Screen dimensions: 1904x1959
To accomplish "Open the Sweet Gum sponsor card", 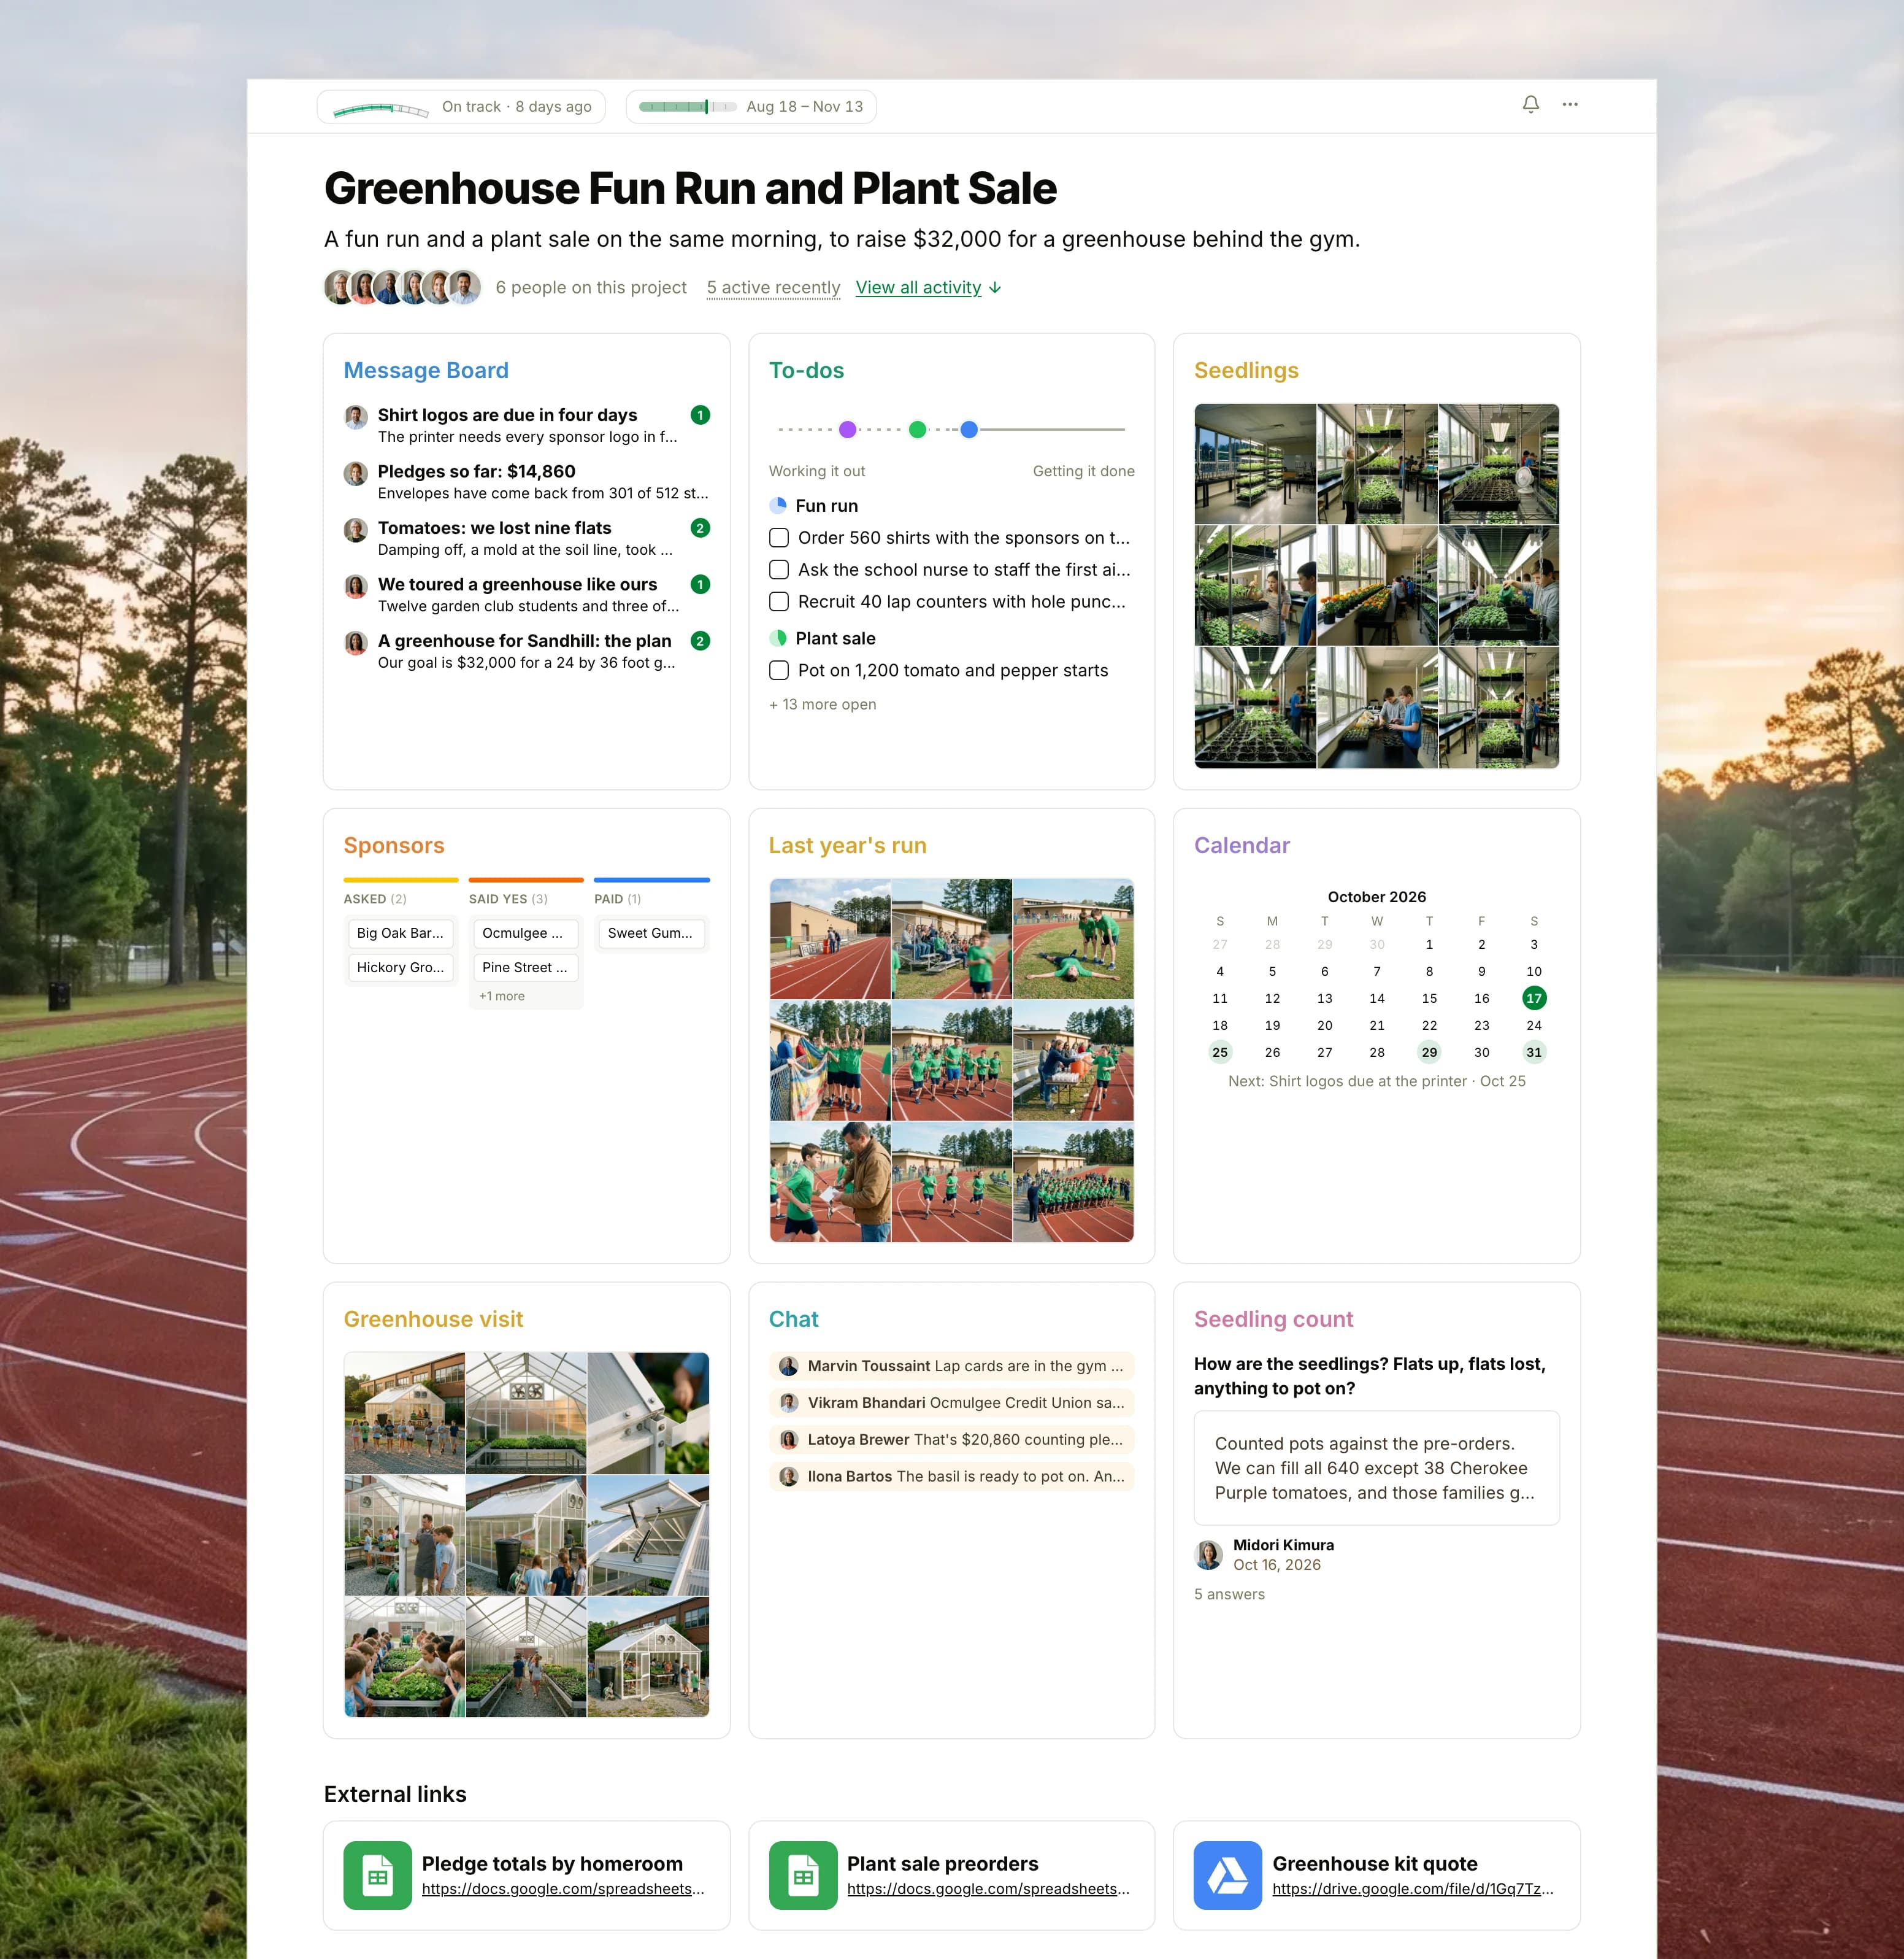I will pyautogui.click(x=651, y=933).
